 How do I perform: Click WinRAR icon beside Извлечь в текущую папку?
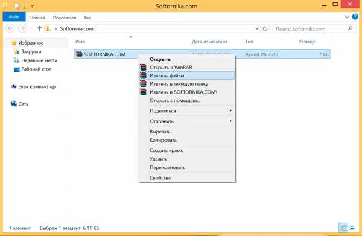tap(143, 84)
